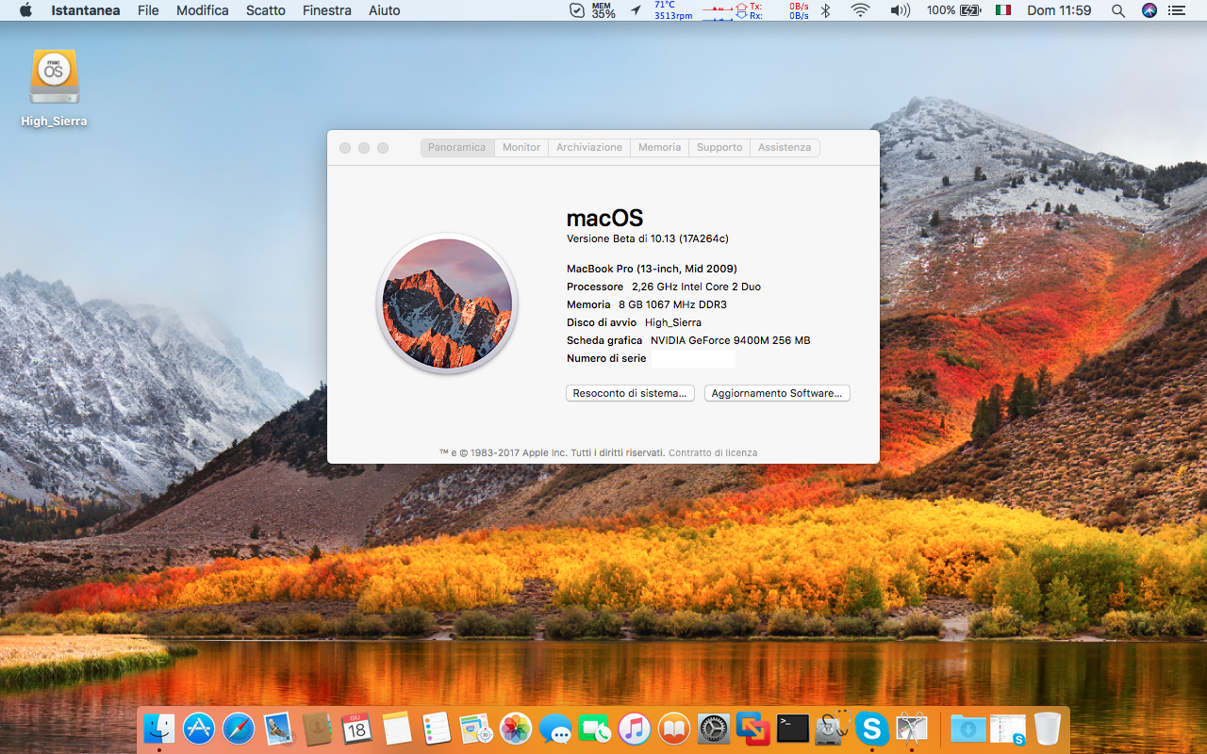
Task: Click the 100% battery status icon
Action: pos(953,10)
